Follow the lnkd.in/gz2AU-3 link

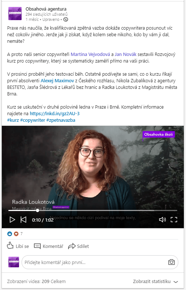[x=55, y=114]
